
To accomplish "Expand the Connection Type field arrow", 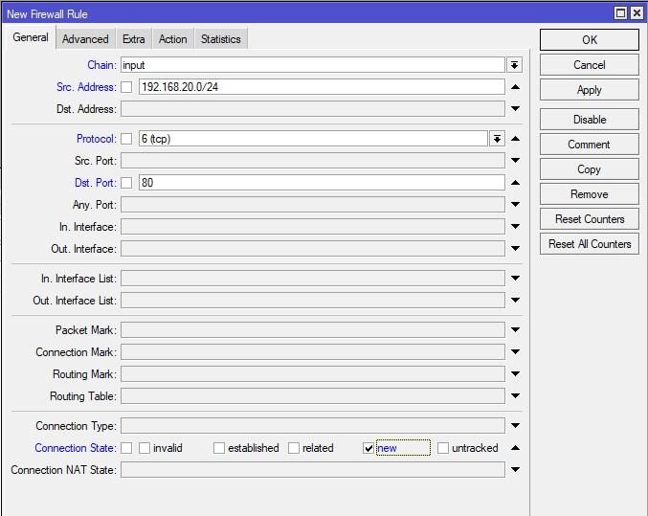I will click(515, 425).
